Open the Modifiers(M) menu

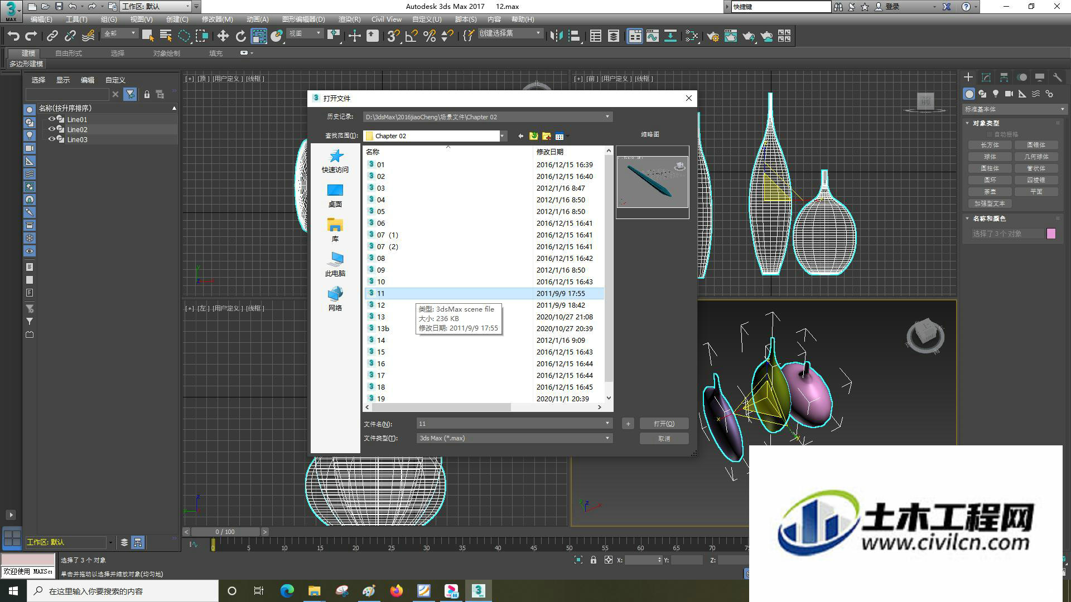217,20
